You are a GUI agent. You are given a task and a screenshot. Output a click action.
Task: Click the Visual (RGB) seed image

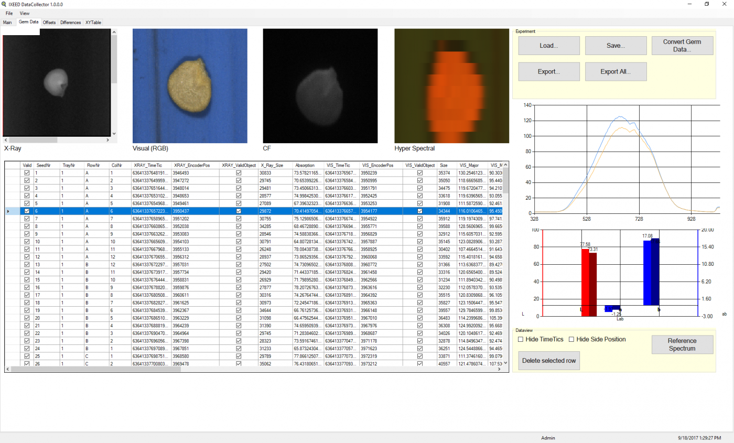[189, 85]
